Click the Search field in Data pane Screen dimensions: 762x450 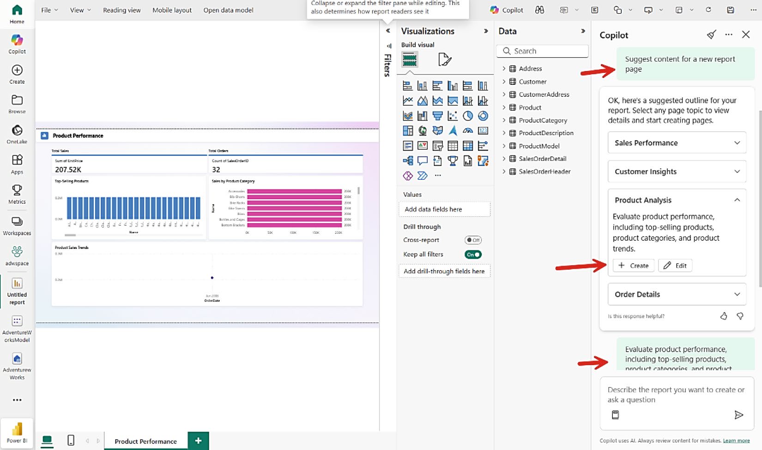click(543, 51)
